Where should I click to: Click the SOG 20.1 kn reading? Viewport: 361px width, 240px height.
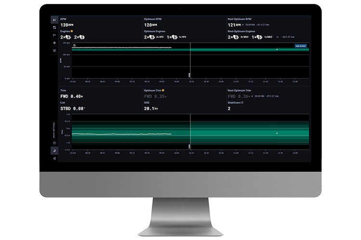153,108
